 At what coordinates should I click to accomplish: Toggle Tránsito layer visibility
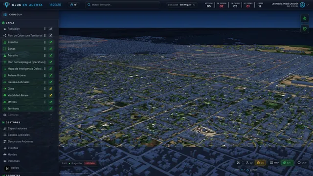(51, 55)
